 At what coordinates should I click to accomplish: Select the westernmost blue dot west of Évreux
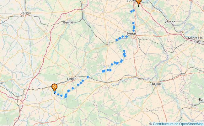point(116,40)
